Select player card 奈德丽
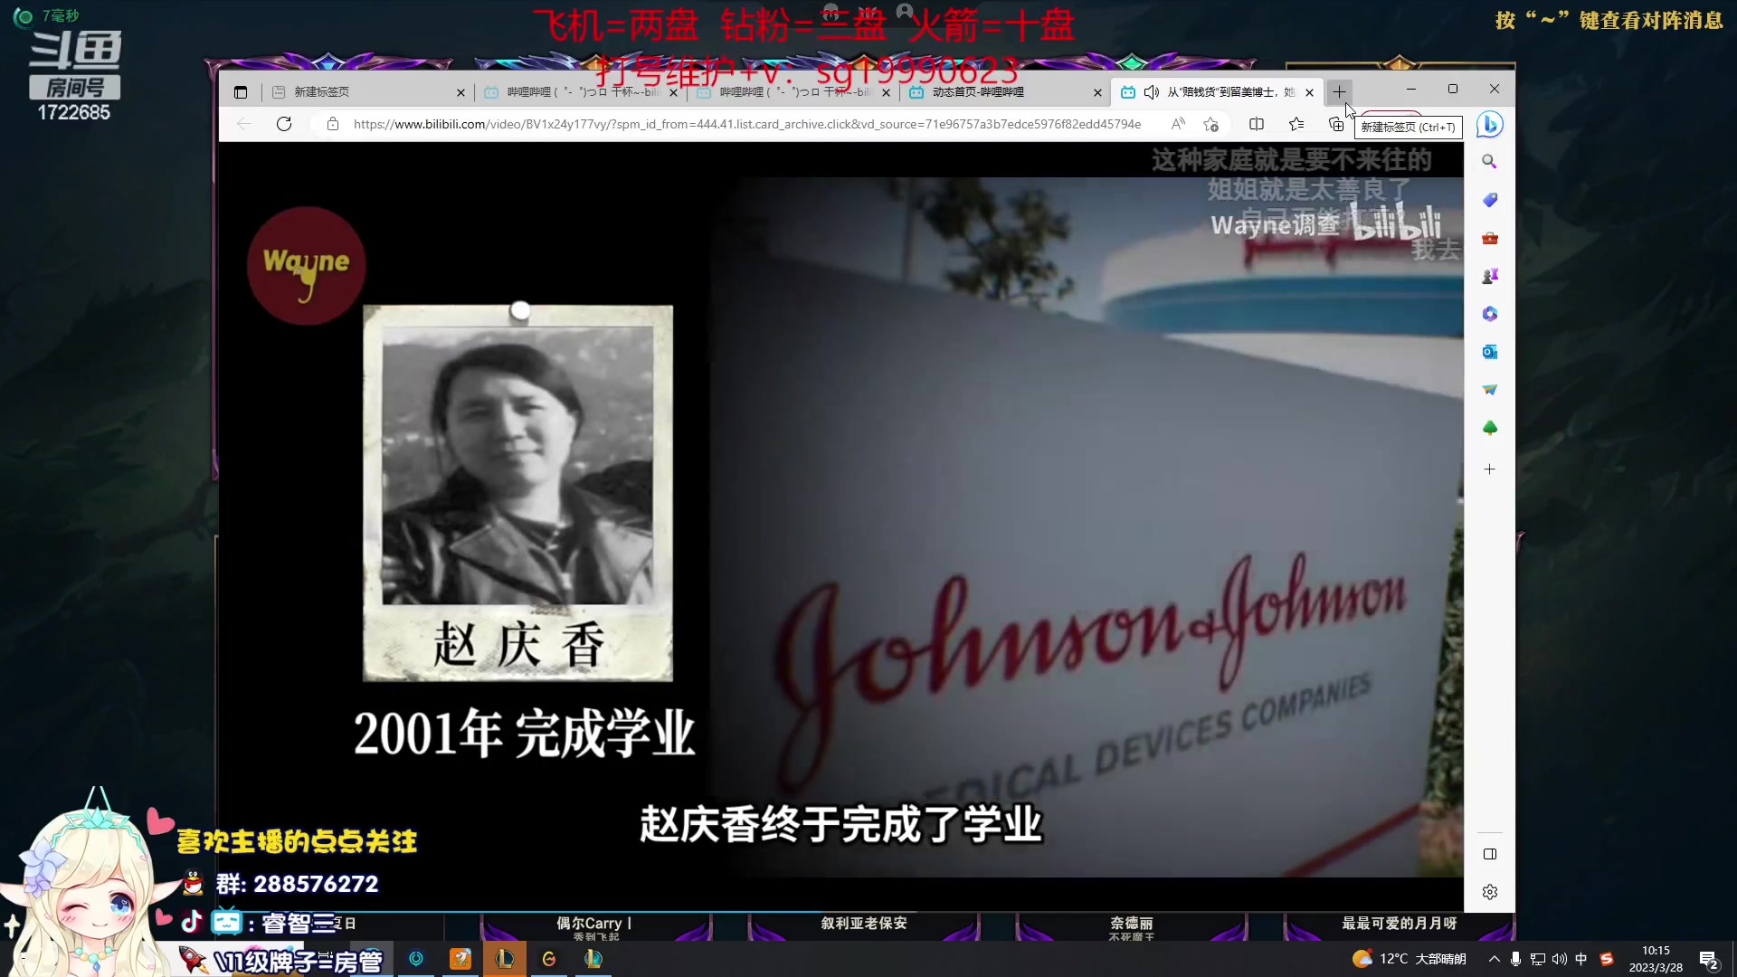 coord(1132,926)
